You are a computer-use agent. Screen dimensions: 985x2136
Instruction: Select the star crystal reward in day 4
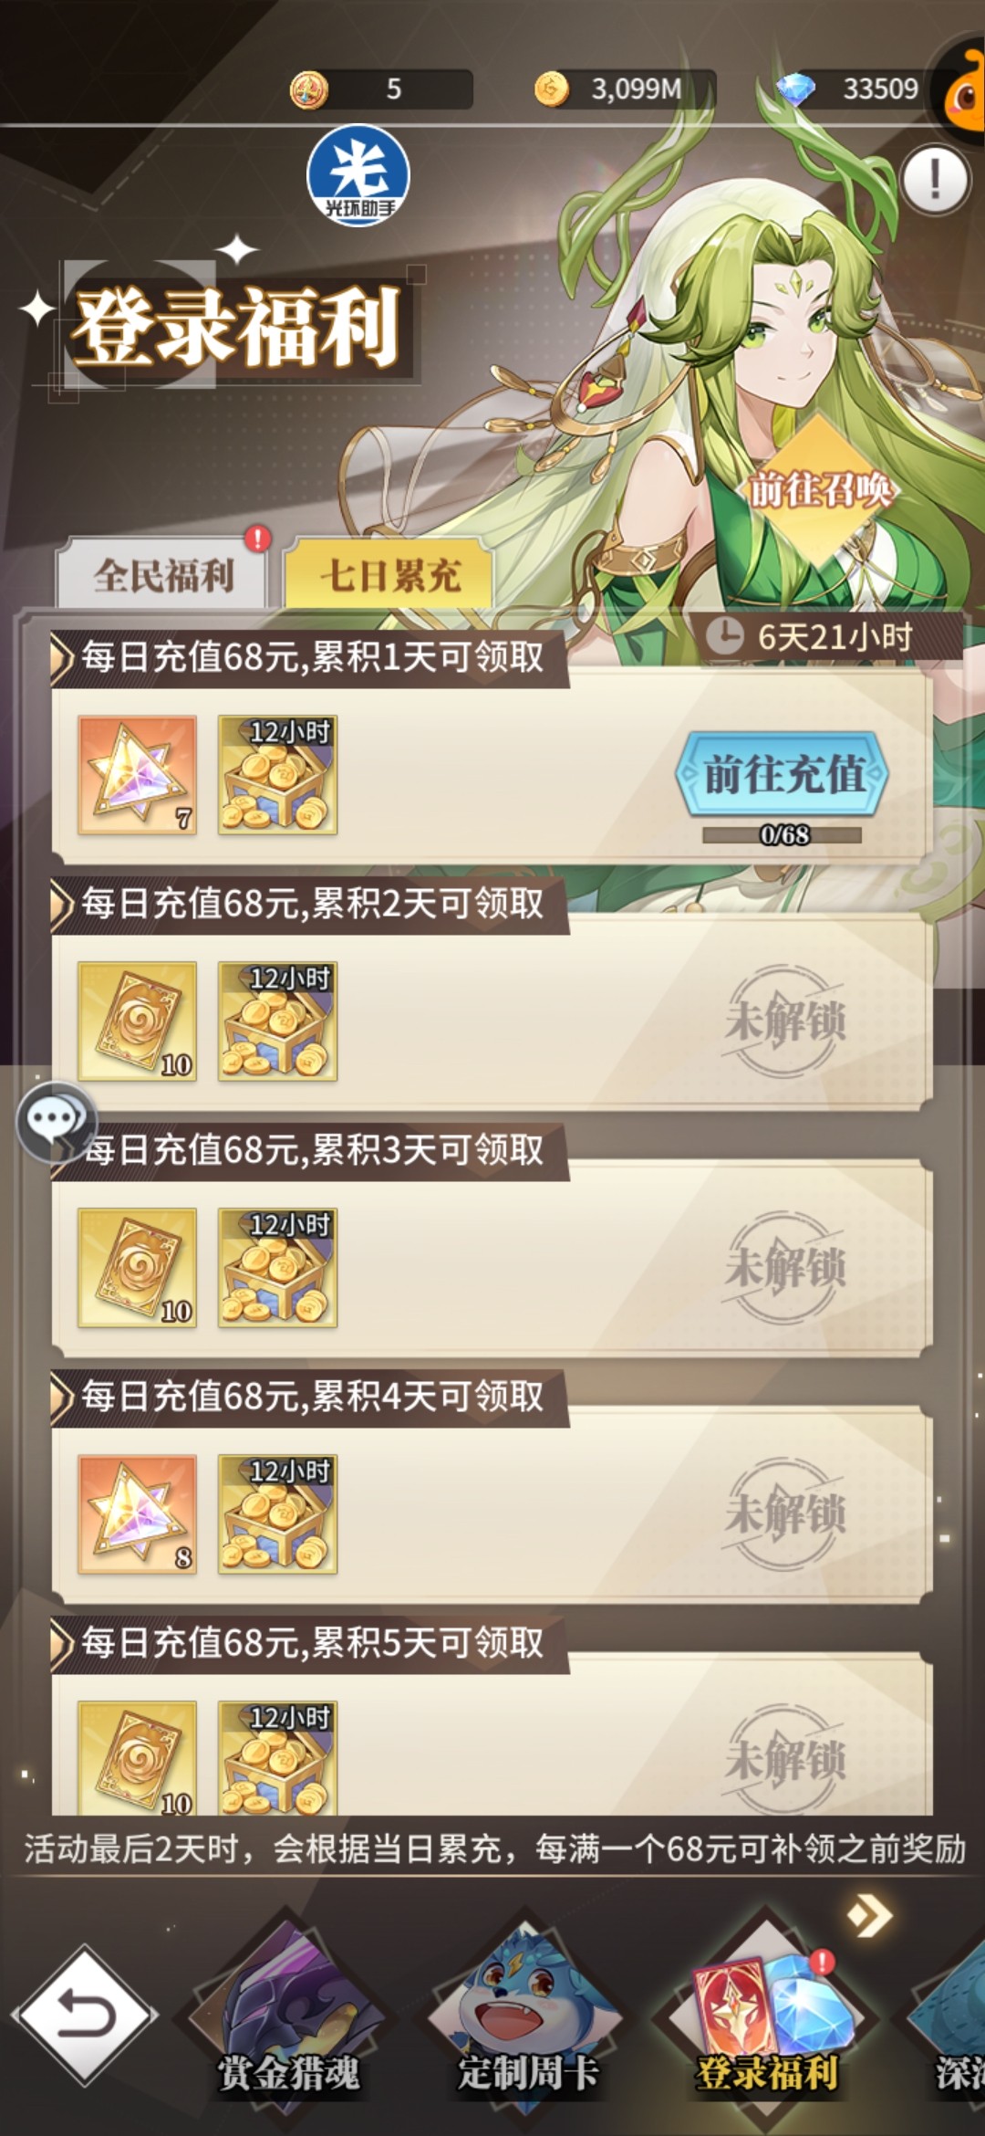click(137, 1514)
